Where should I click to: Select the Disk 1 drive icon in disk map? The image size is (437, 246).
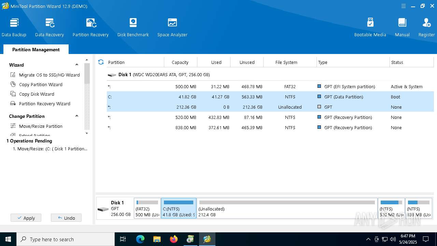click(103, 209)
